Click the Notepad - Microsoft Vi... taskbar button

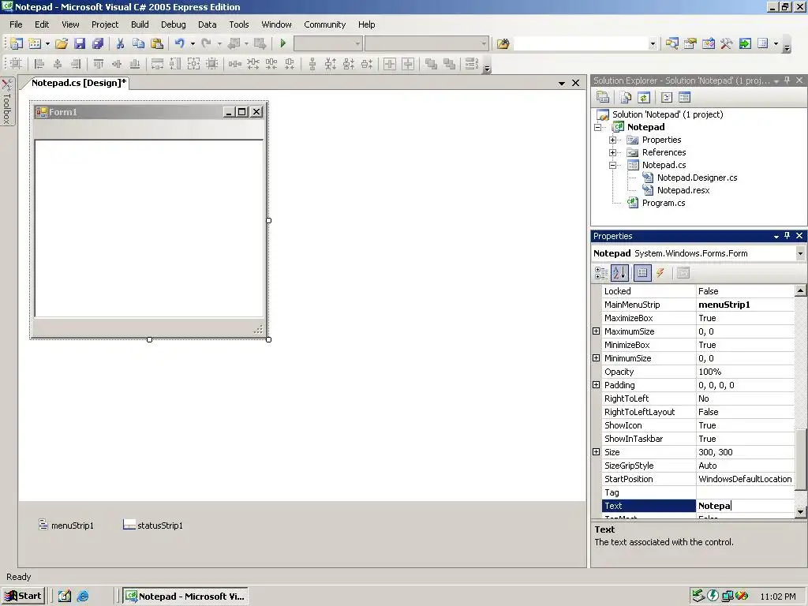pos(185,597)
